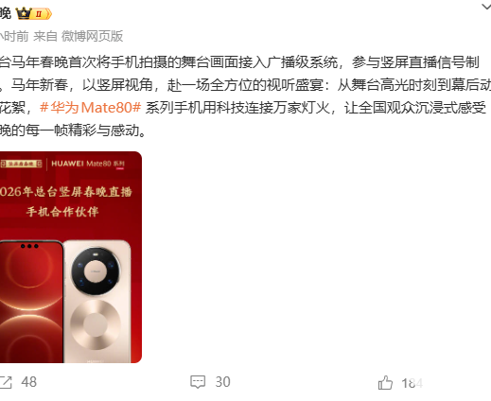Like the post with thumbs-up icon
Image resolution: width=491 pixels, height=401 pixels.
click(x=385, y=383)
